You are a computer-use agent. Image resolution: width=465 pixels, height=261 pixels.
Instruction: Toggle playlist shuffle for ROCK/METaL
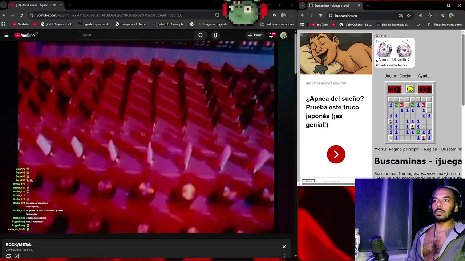(17, 256)
